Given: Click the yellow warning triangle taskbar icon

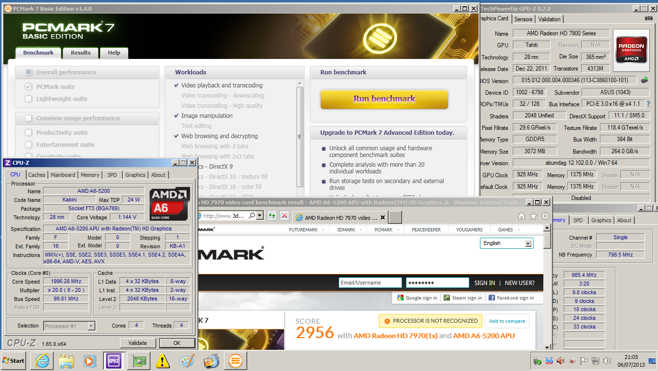Looking at the screenshot, I should 163,361.
